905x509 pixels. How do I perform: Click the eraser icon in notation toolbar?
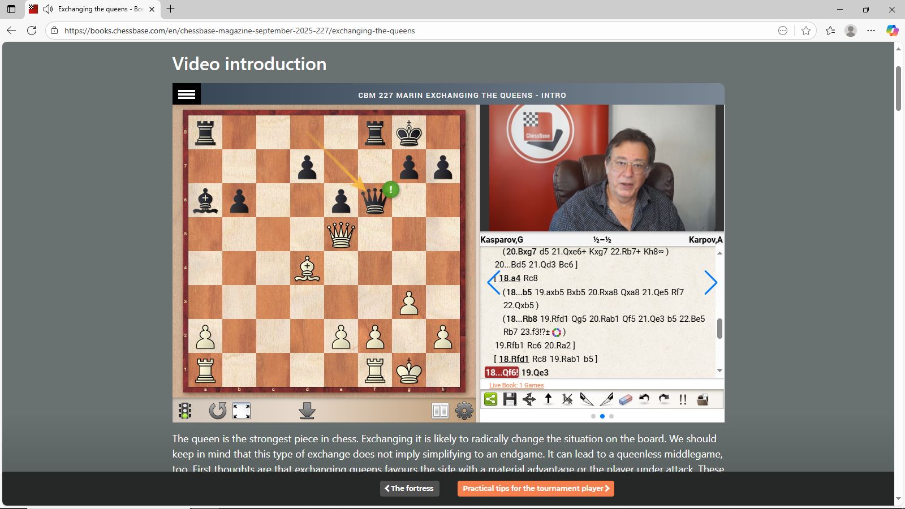[x=625, y=399]
